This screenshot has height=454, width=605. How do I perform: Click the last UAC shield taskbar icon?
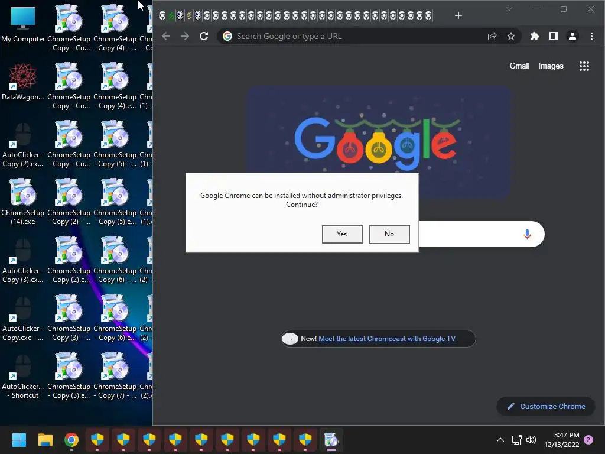(x=305, y=440)
